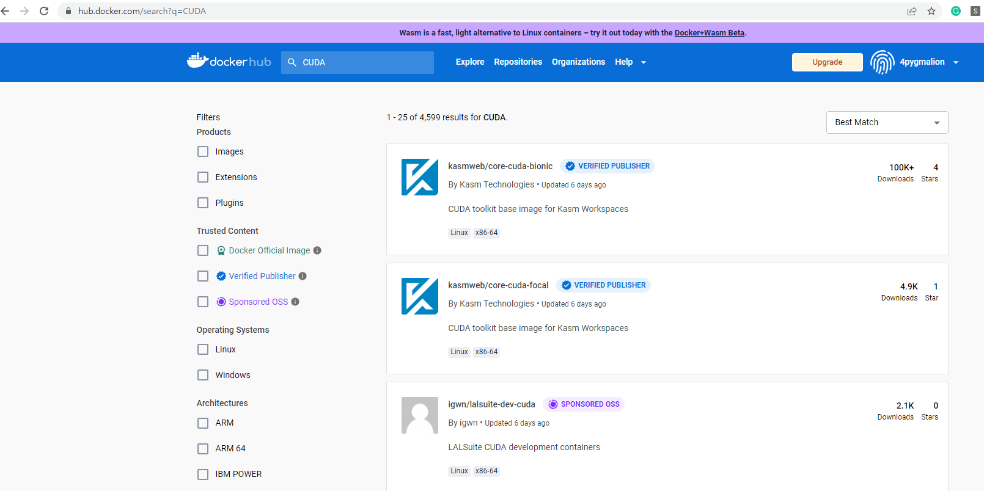Reload the page with refresh icon
The height and width of the screenshot is (491, 984).
(x=44, y=11)
